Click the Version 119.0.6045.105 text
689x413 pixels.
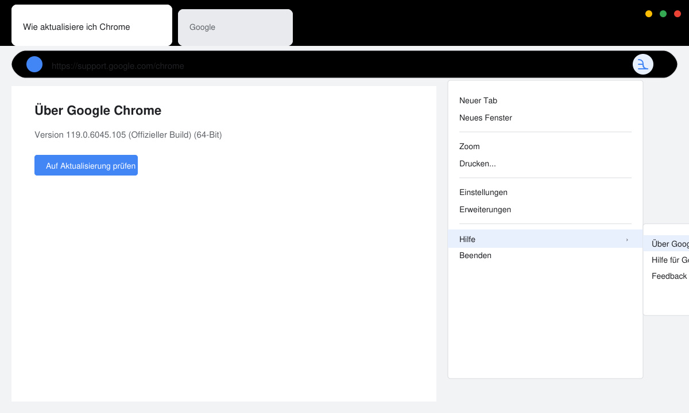[128, 135]
